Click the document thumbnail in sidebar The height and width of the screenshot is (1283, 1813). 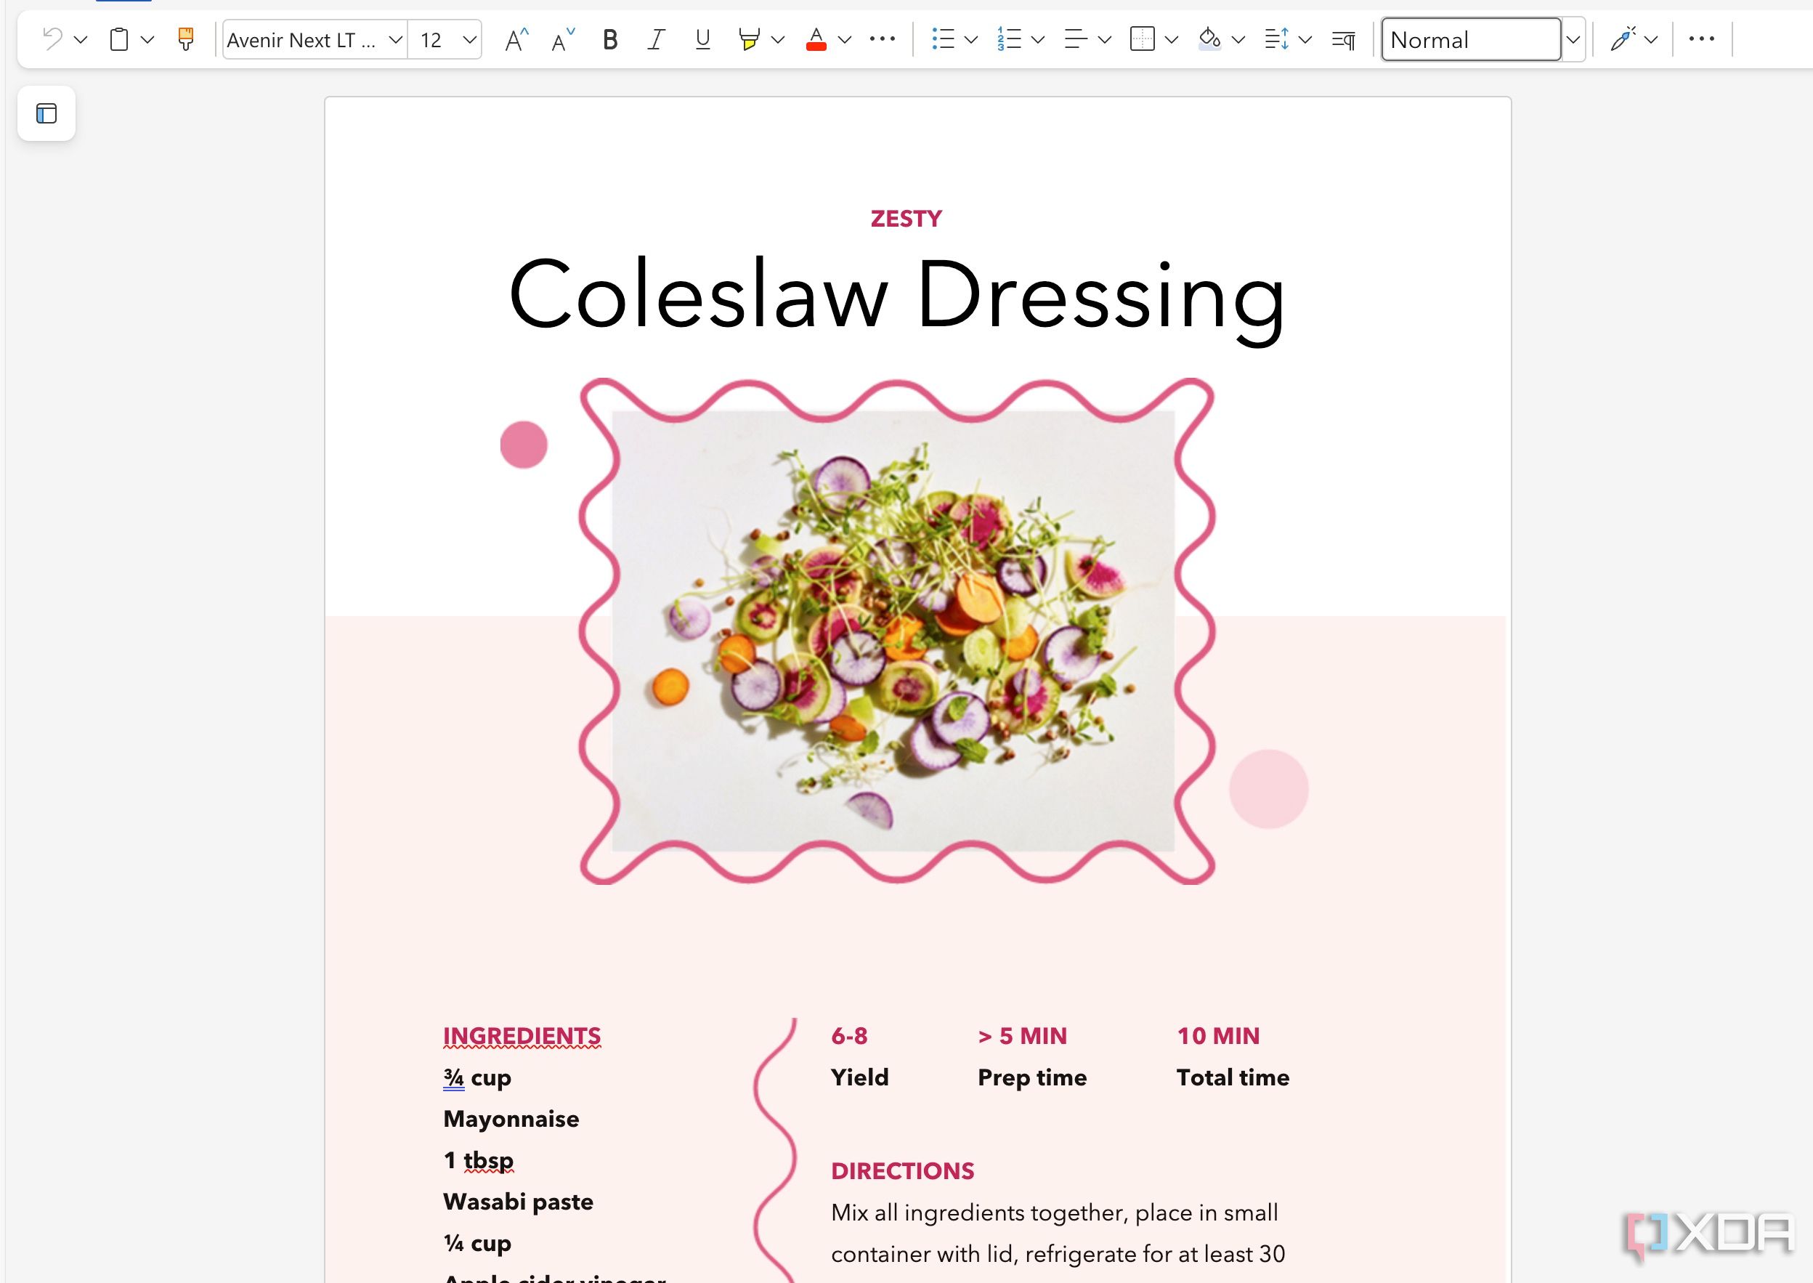[x=47, y=113]
